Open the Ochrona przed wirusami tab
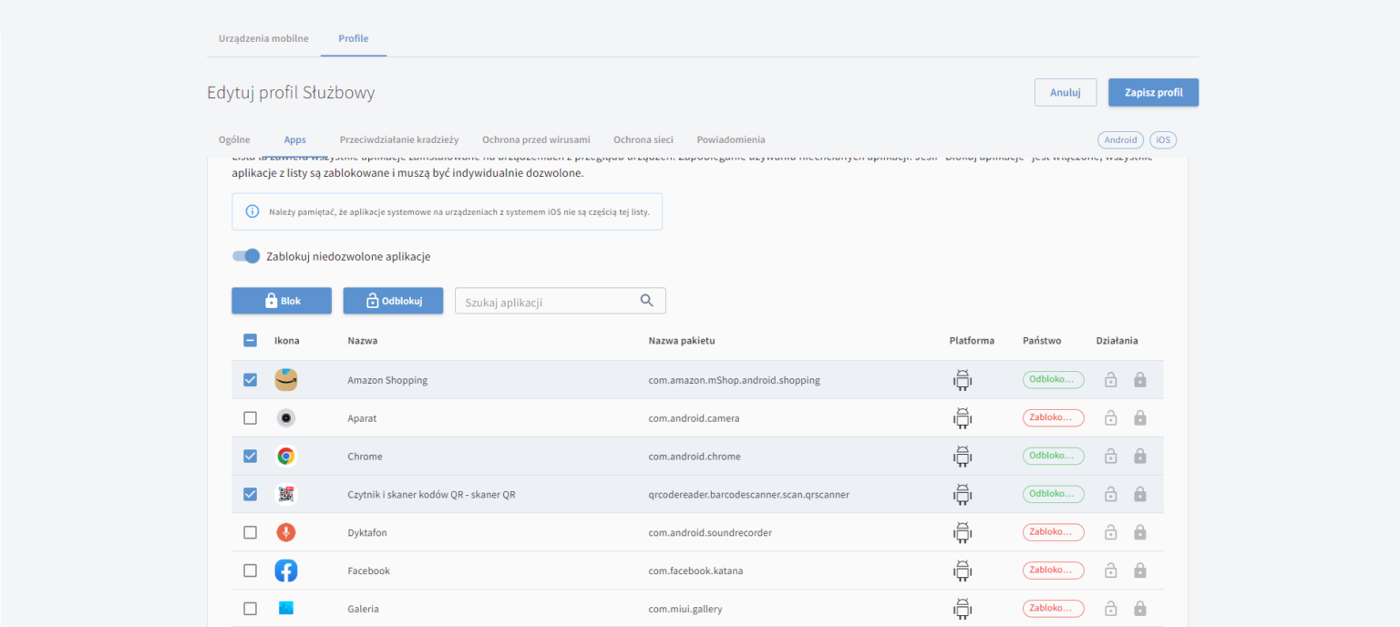 [x=536, y=139]
